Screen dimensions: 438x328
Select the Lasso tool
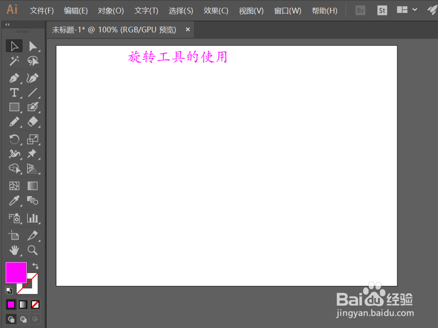coord(33,60)
